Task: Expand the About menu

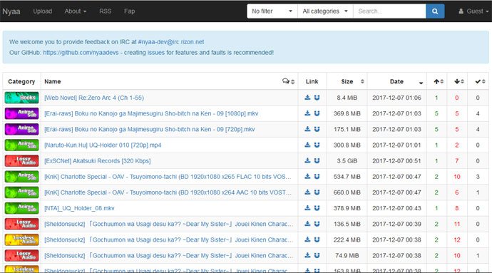Action: click(x=76, y=11)
